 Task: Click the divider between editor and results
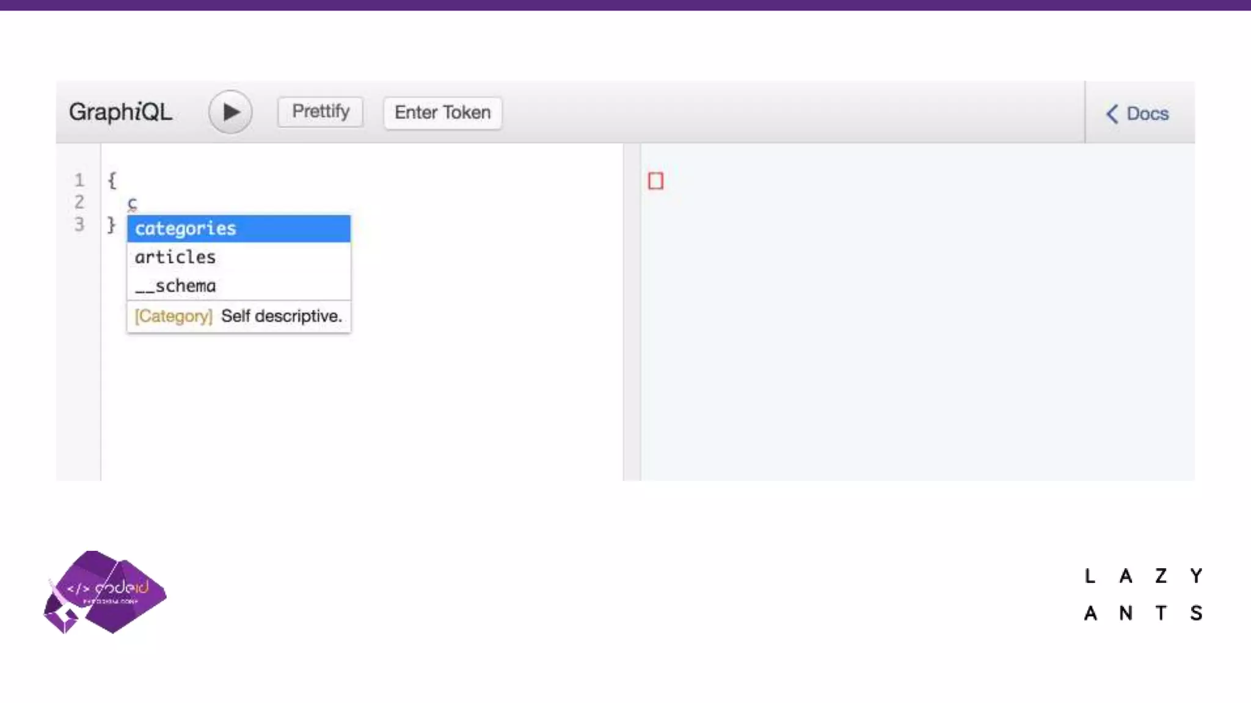tap(632, 311)
